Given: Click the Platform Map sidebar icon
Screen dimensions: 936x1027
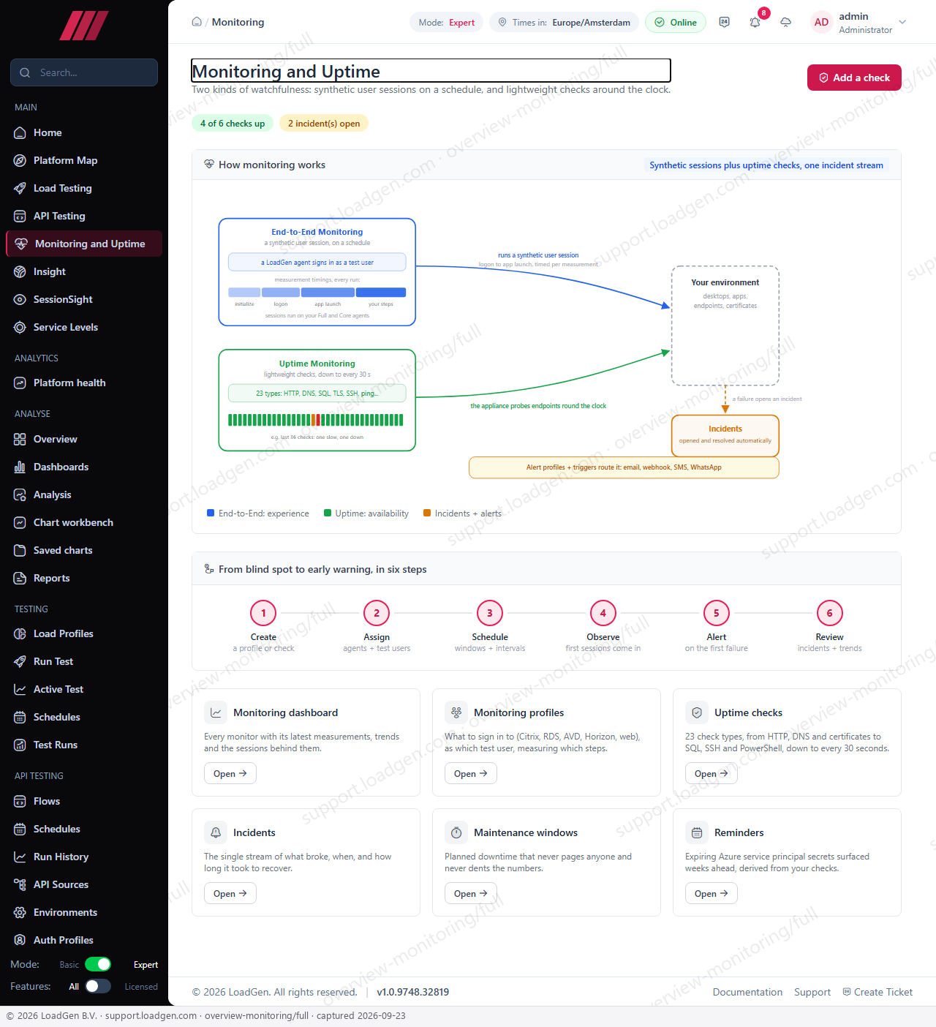Looking at the screenshot, I should (x=20, y=160).
